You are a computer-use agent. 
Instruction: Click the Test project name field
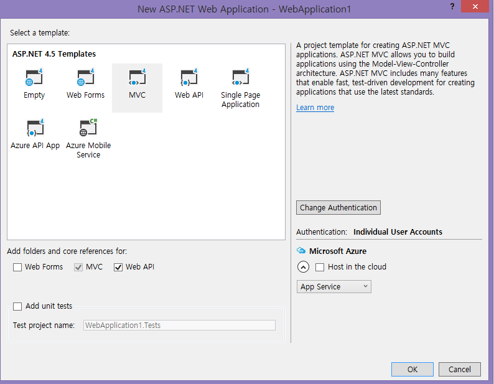[x=179, y=325]
